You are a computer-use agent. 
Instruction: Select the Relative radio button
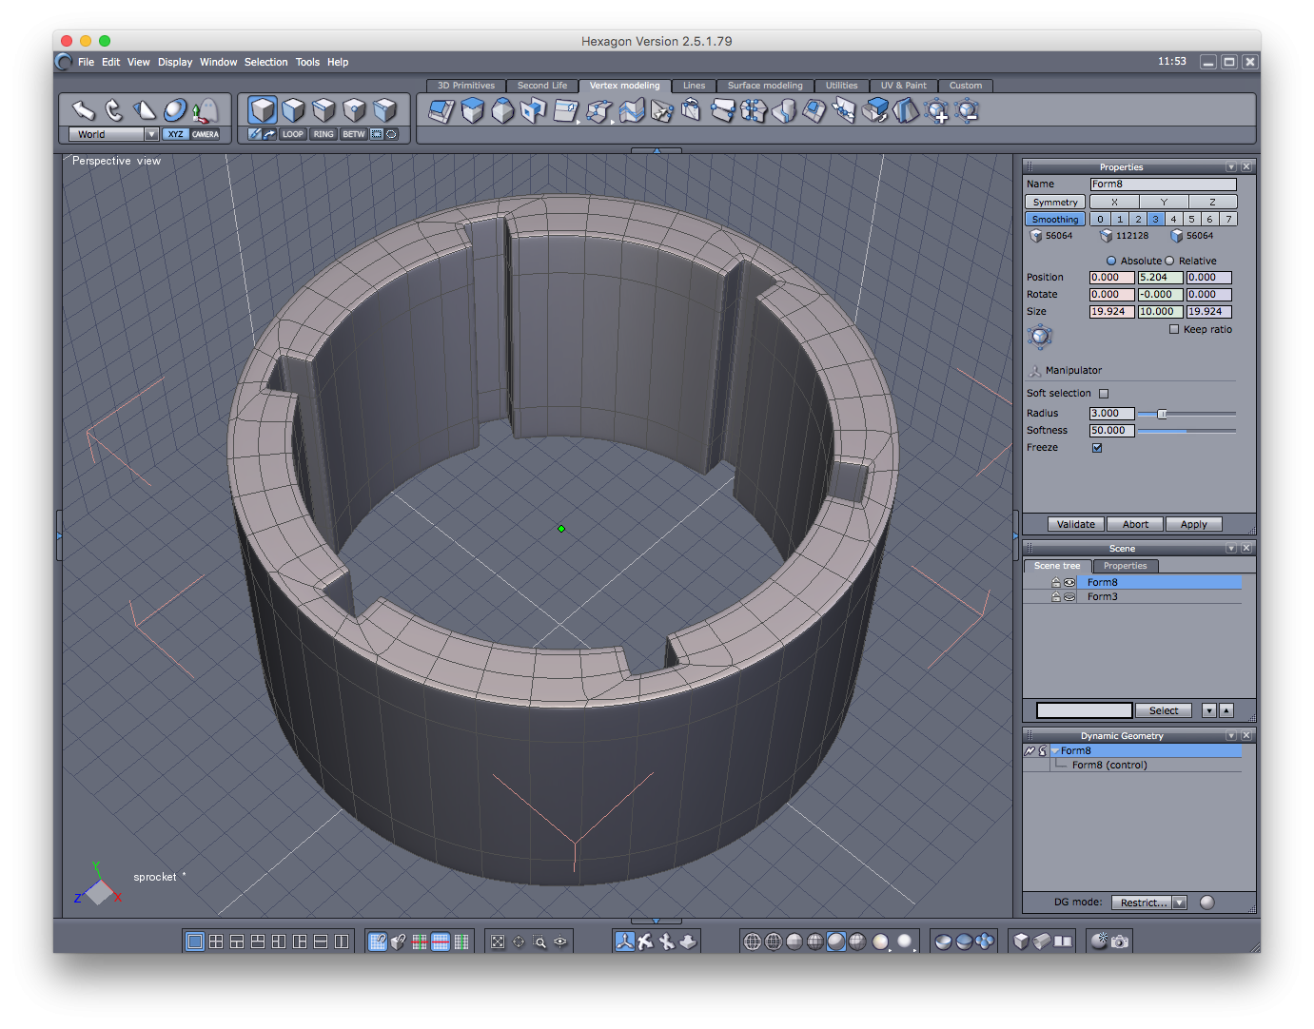[x=1169, y=261]
